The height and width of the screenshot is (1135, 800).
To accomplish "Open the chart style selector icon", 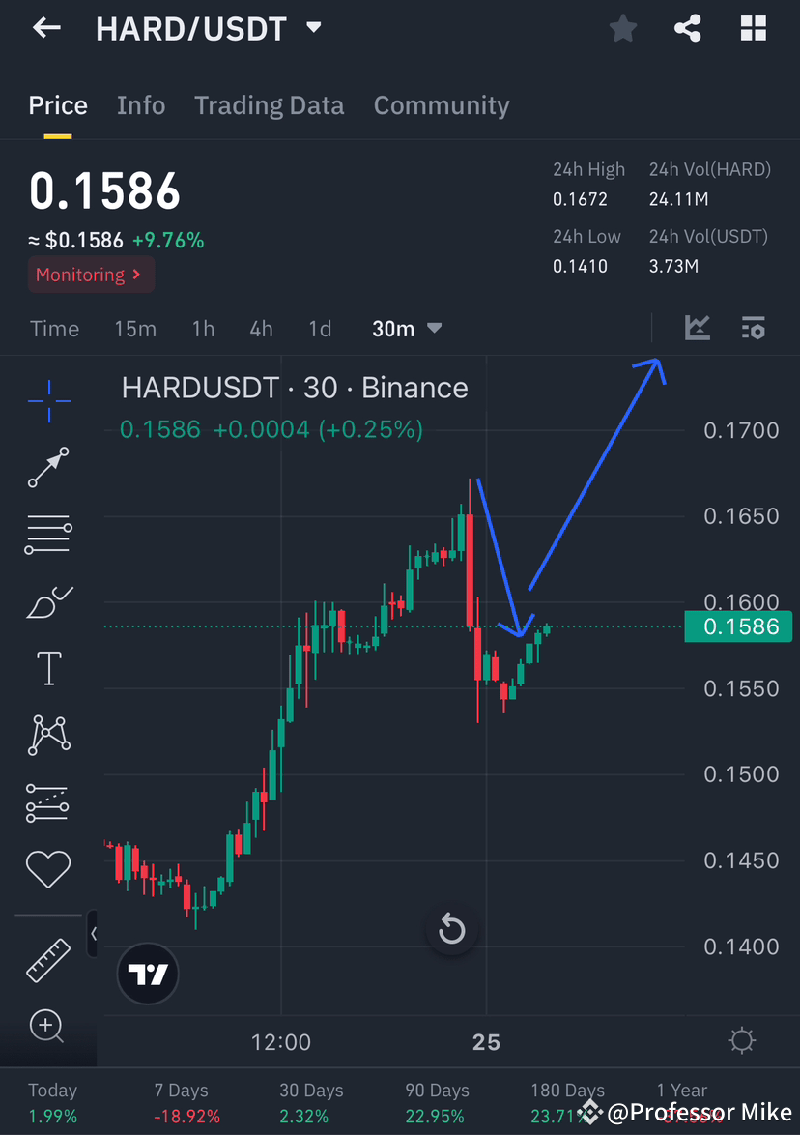I will 697,328.
